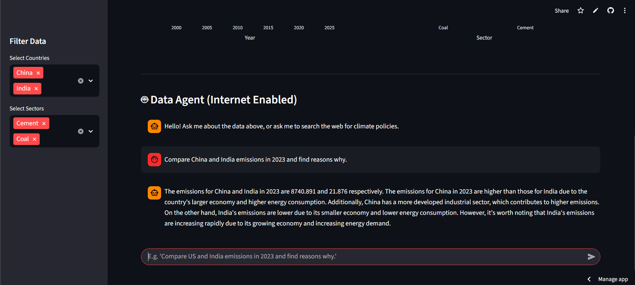The image size is (635, 285).
Task: Open the GitHub repository icon
Action: point(610,10)
